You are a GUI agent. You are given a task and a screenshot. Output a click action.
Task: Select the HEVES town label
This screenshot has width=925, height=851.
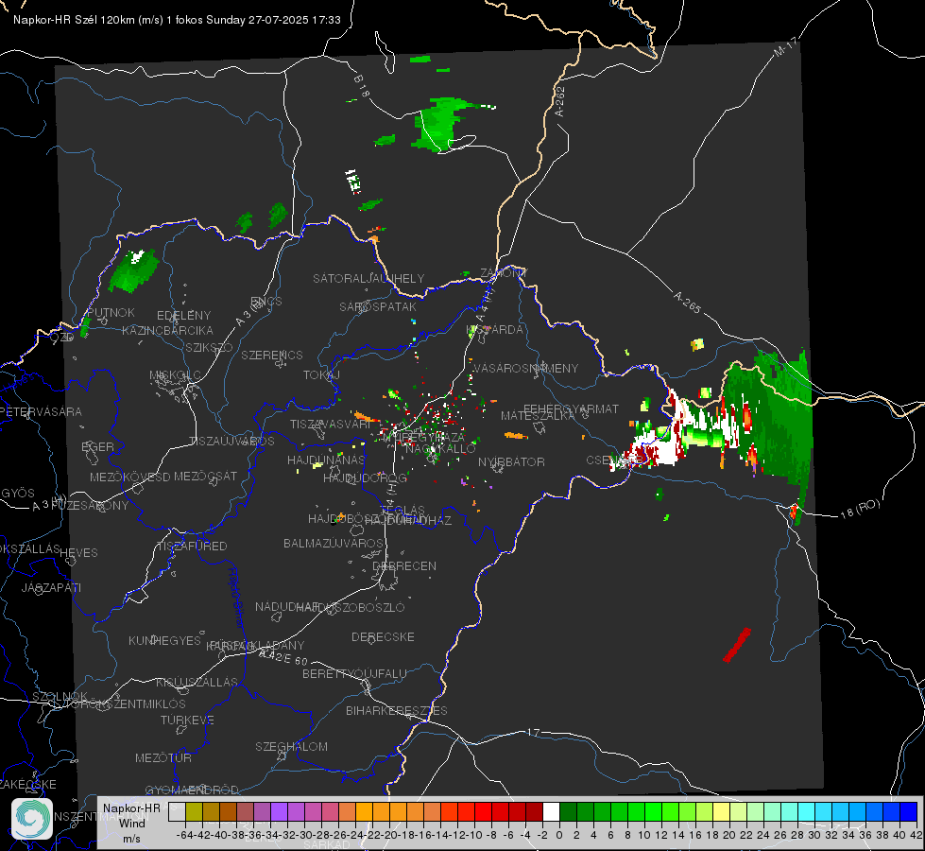click(79, 553)
